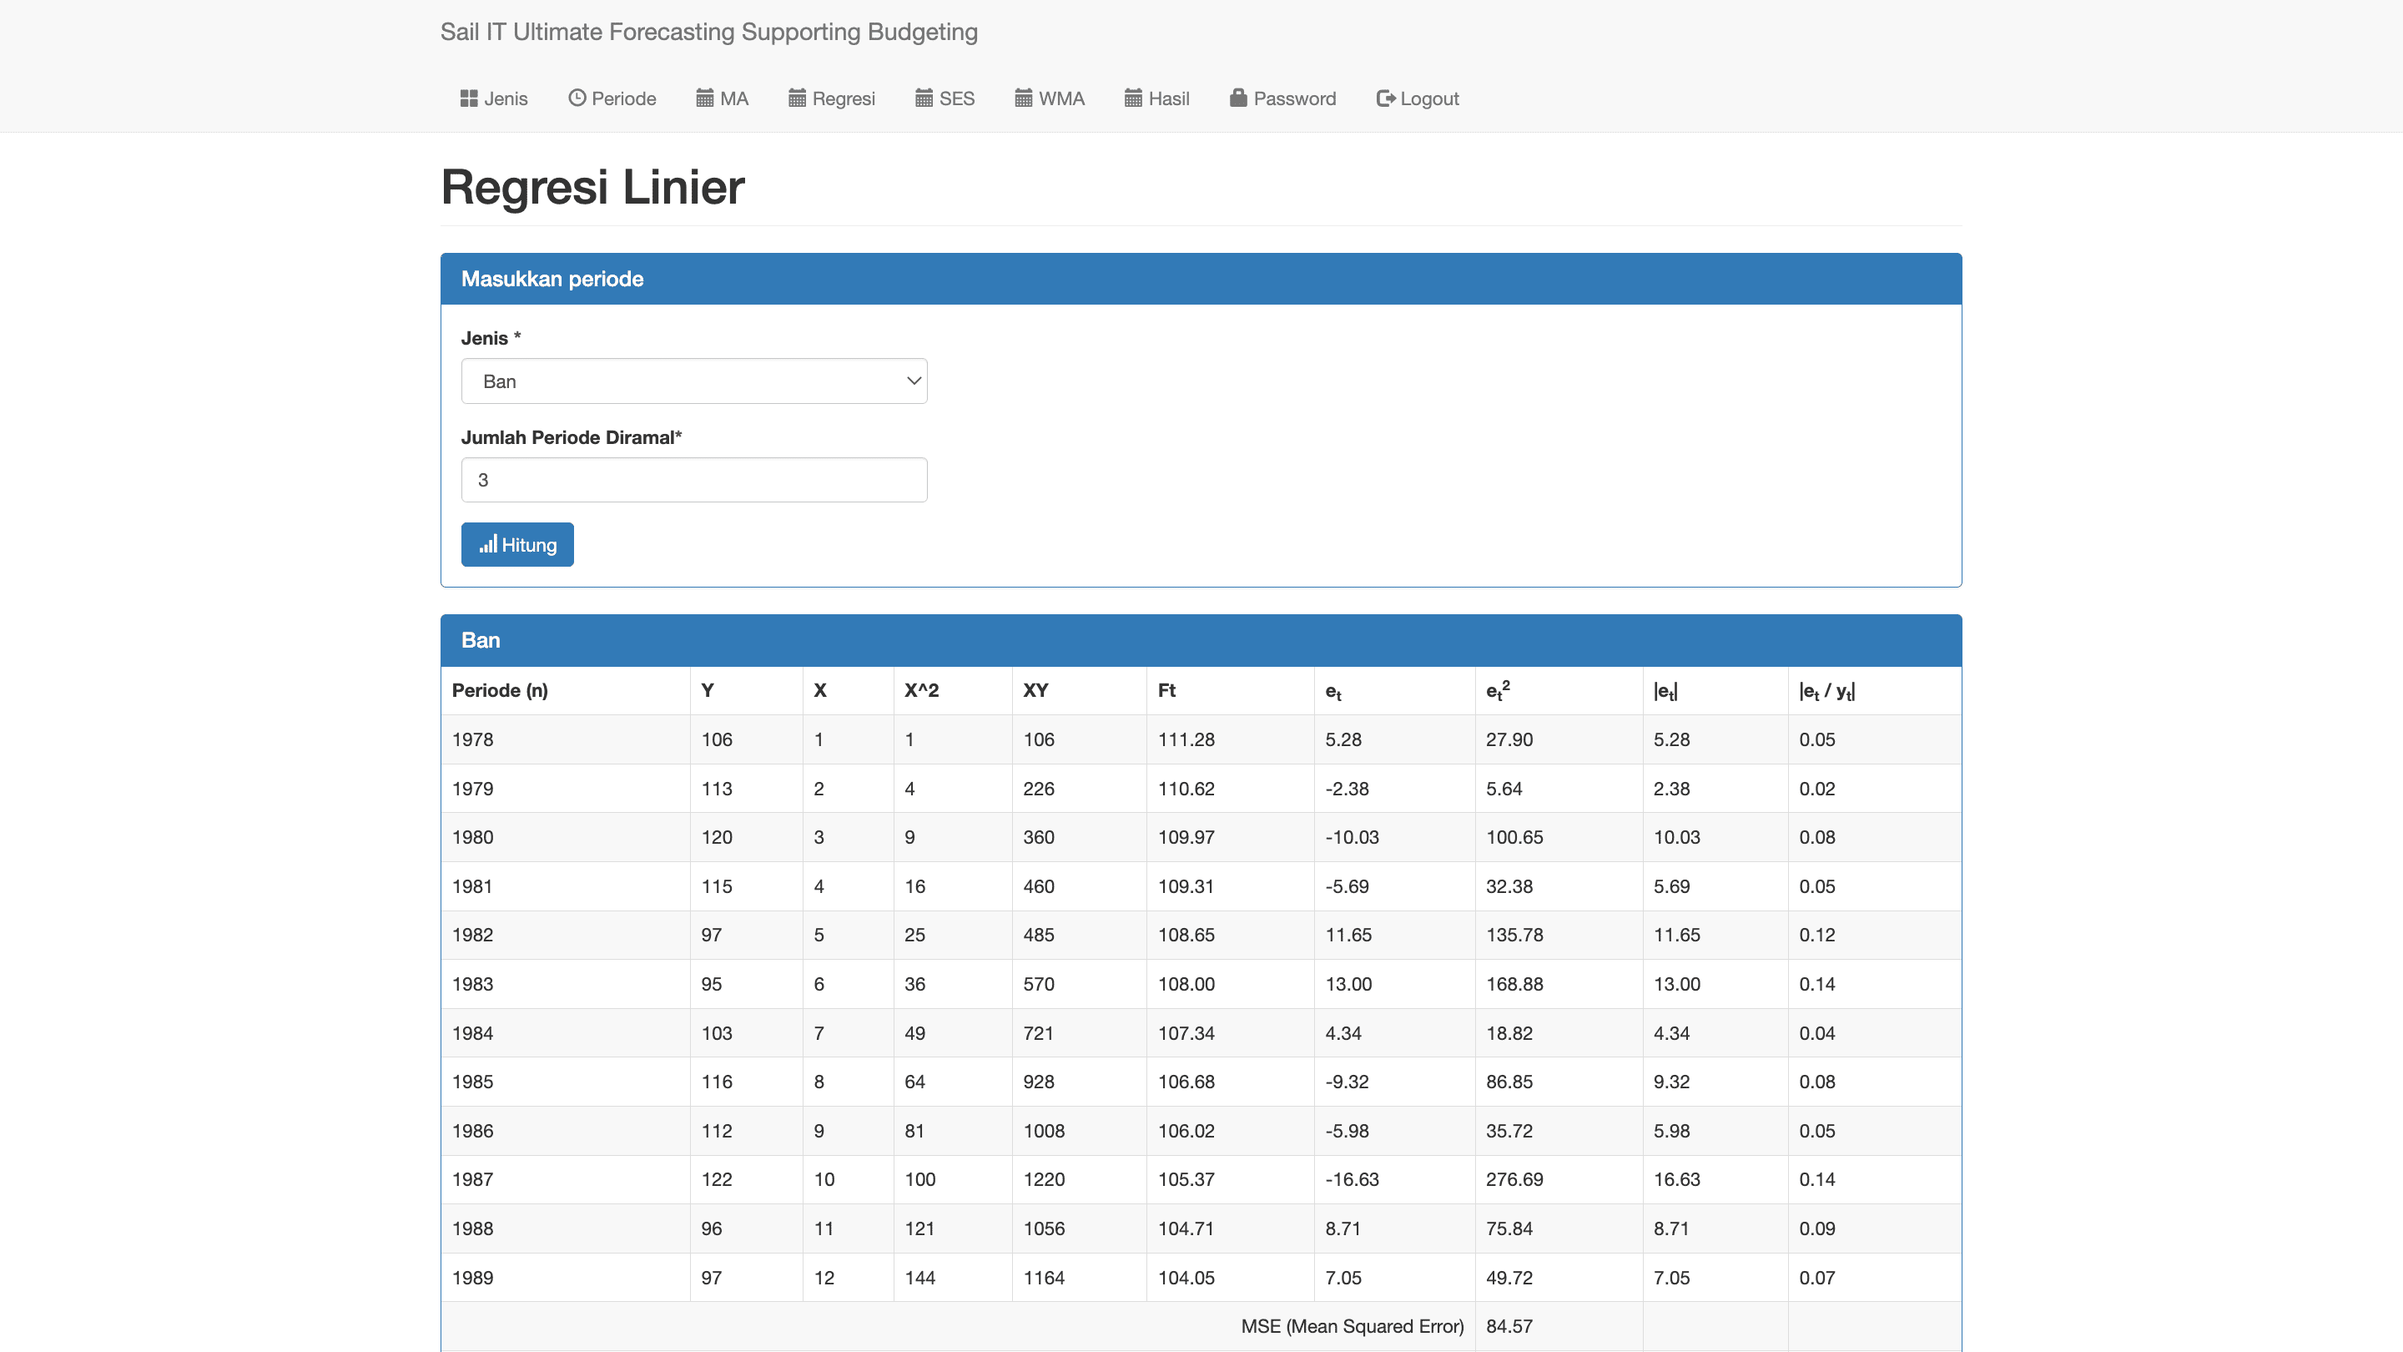Expand the Jenis dropdown showing Ban
The image size is (2403, 1352).
tap(693, 381)
